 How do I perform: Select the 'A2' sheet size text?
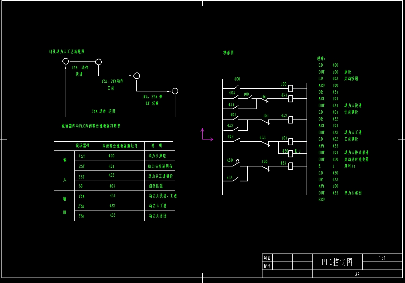pyautogui.click(x=357, y=274)
